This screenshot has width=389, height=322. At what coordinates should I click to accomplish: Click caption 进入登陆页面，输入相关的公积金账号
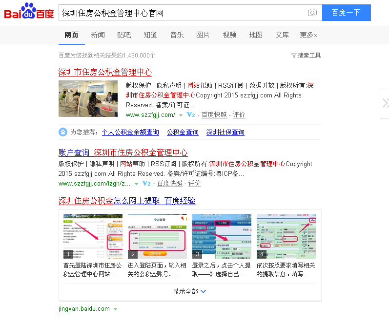tap(157, 270)
